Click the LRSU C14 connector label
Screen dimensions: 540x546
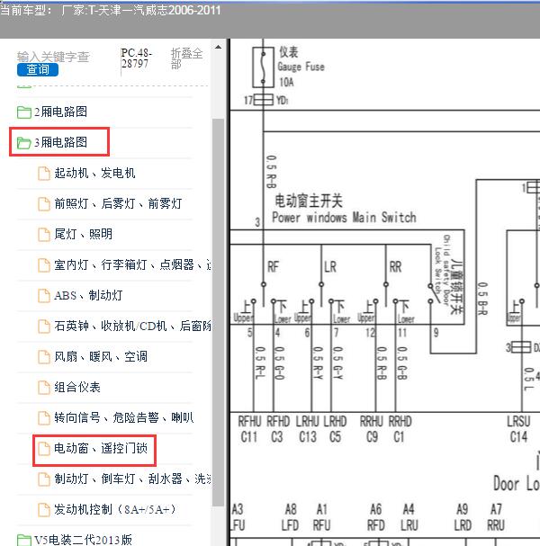[518, 429]
